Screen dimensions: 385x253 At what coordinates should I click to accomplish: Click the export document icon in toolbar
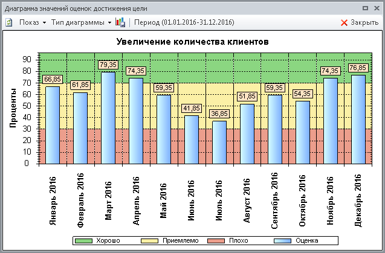[9, 22]
